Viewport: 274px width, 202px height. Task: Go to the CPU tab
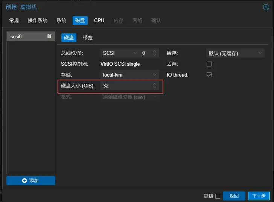pyautogui.click(x=99, y=20)
